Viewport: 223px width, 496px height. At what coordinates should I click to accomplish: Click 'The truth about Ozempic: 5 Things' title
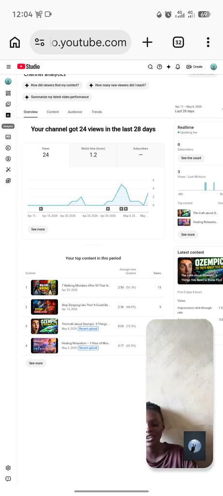(86, 324)
